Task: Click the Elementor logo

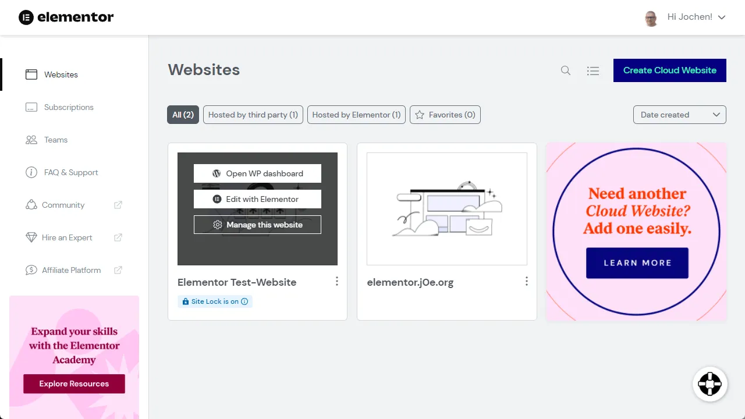Action: coord(66,17)
